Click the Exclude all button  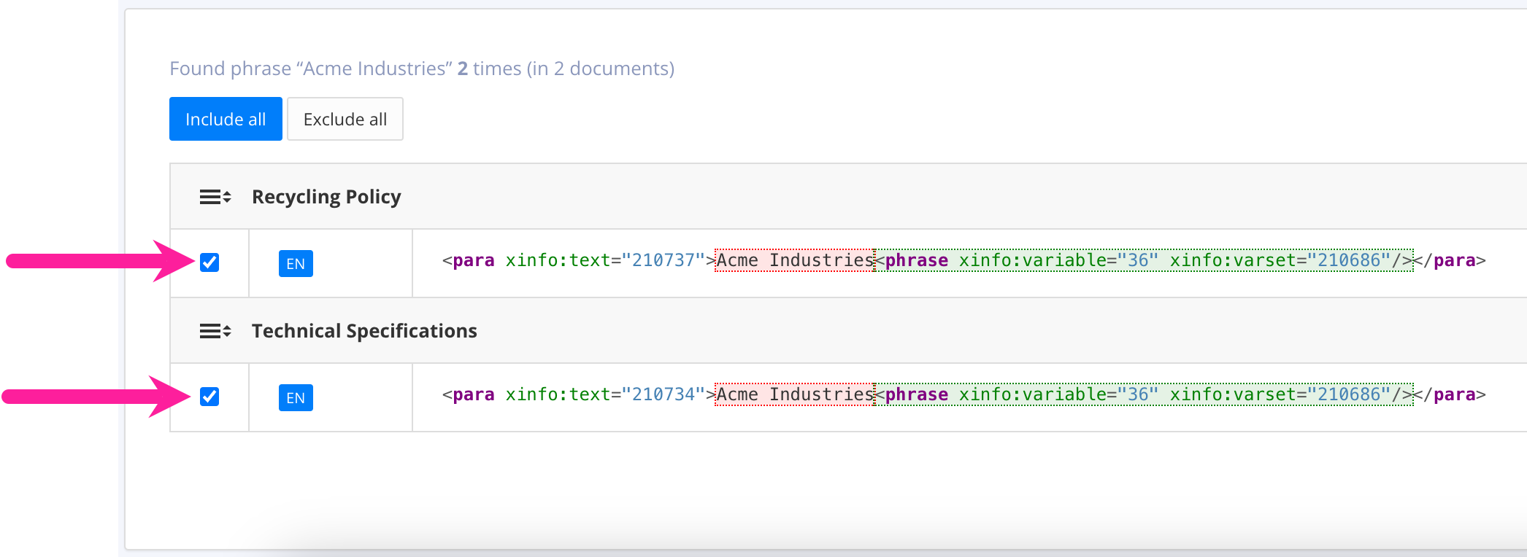pyautogui.click(x=345, y=119)
